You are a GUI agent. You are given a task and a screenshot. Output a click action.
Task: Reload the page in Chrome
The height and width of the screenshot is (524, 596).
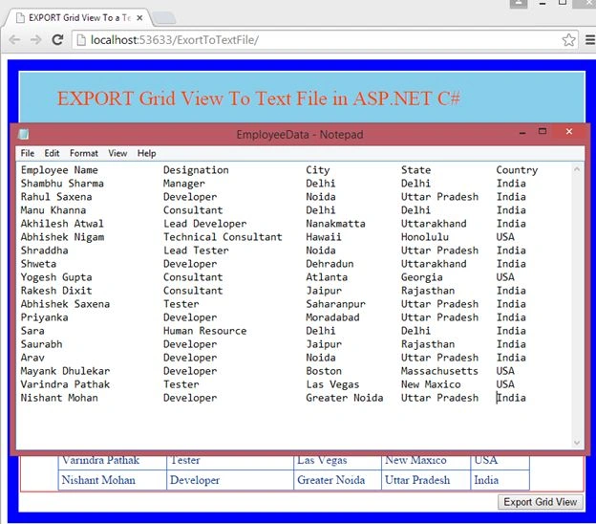(x=57, y=39)
